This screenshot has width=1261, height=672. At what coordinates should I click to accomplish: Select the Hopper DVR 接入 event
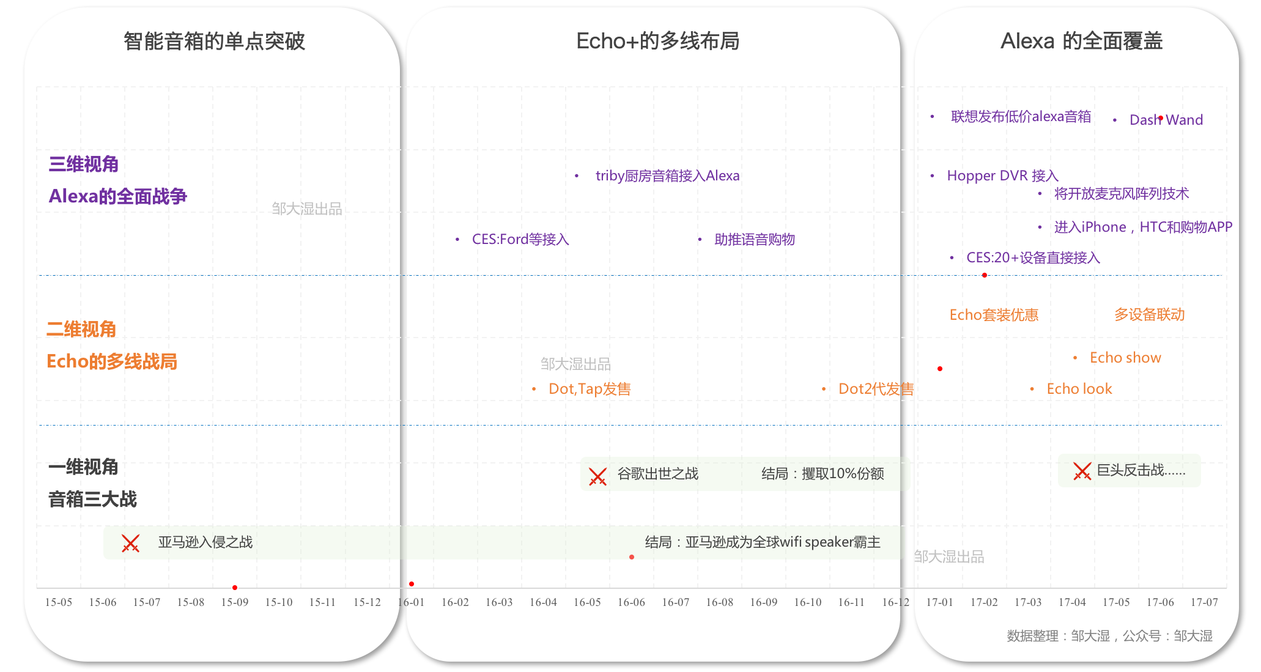[1002, 176]
